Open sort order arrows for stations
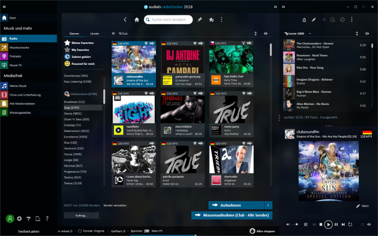 (x=256, y=34)
